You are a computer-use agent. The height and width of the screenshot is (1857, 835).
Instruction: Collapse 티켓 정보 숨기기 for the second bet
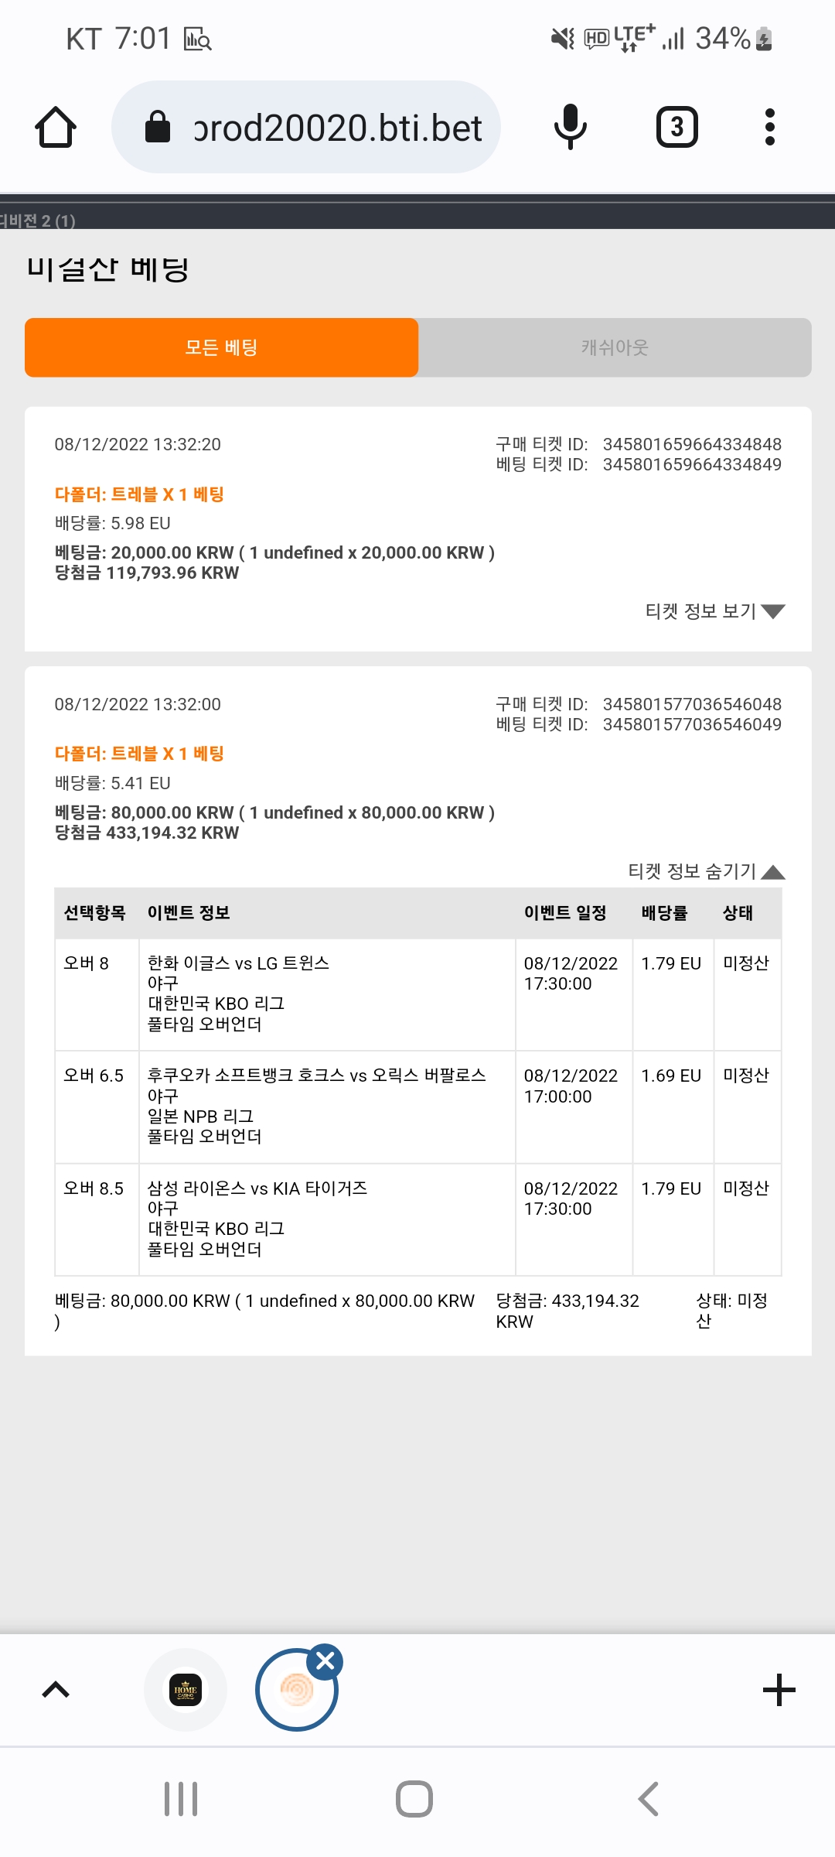coord(707,871)
